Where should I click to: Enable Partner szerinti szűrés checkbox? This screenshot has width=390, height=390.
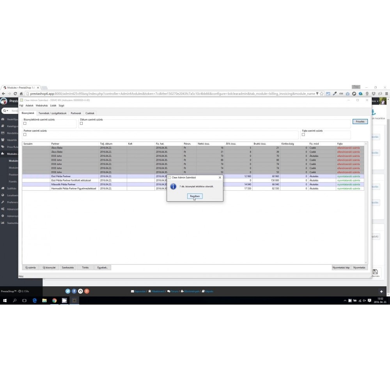(25, 135)
